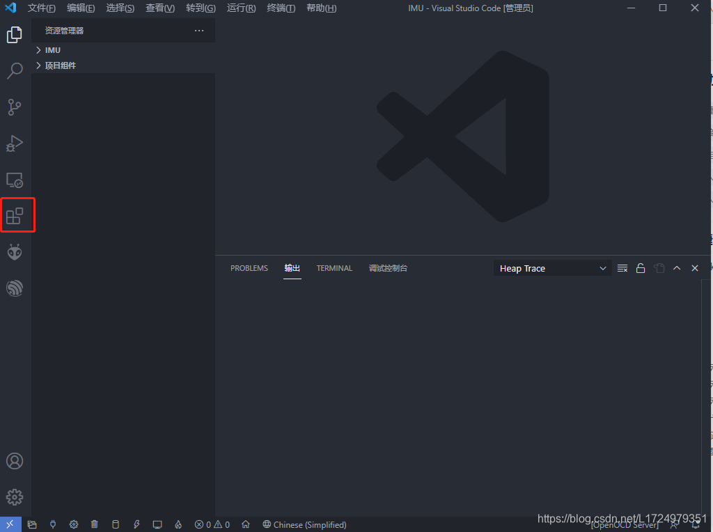Image resolution: width=713 pixels, height=532 pixels.
Task: Open the Remote Explorer view
Action: click(15, 180)
